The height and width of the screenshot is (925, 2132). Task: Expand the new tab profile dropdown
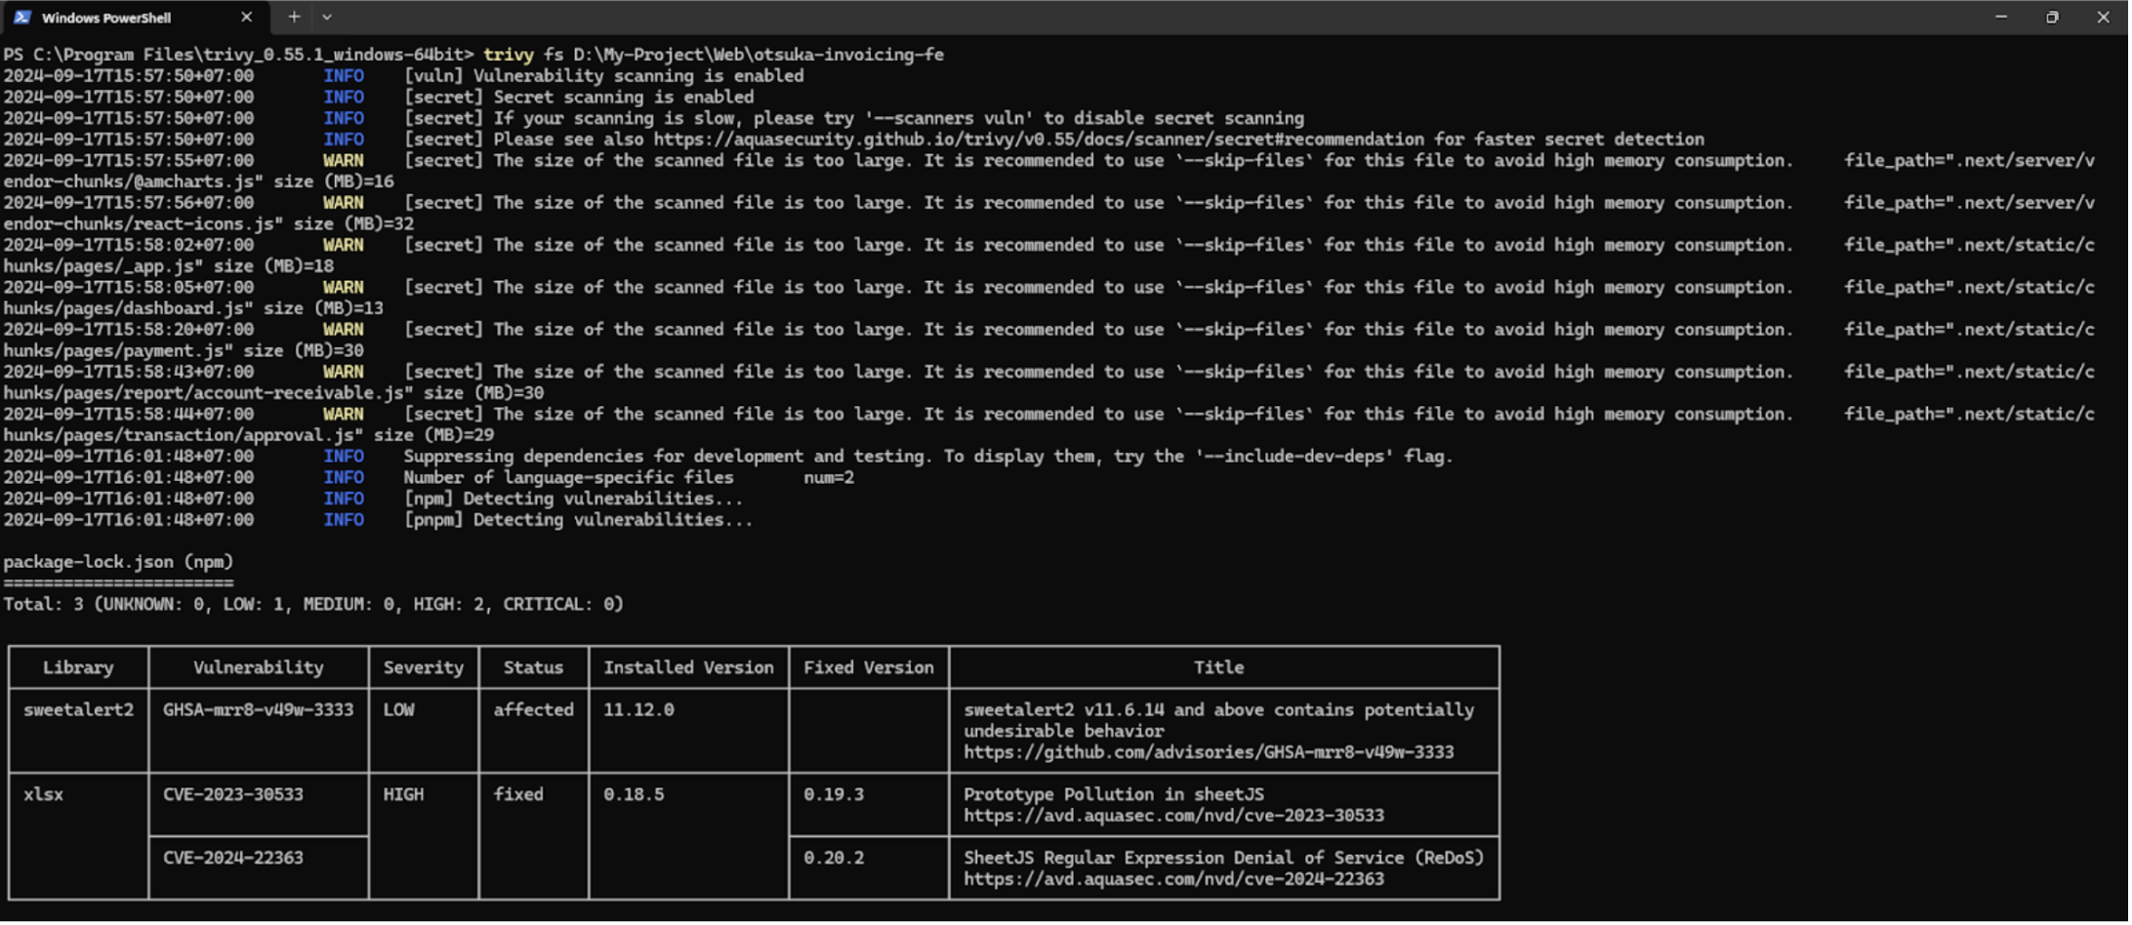tap(327, 17)
